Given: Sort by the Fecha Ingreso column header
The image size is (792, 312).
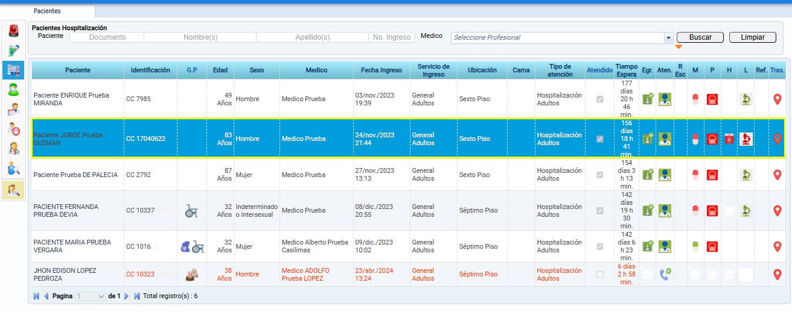Looking at the screenshot, I should click(382, 70).
